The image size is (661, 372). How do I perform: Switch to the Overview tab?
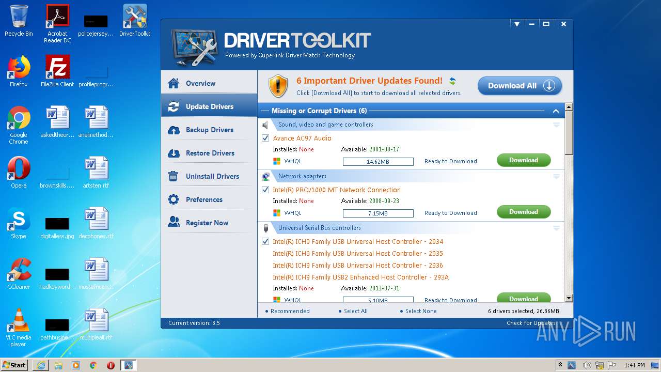coord(209,83)
